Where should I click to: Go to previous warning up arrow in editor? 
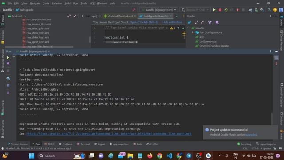click(x=178, y=28)
